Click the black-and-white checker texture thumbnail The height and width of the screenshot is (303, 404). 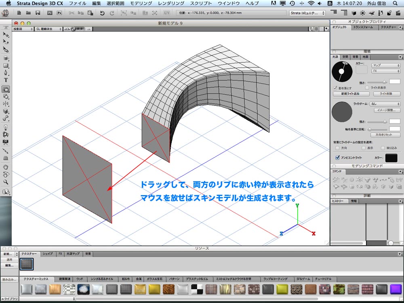pos(197,289)
